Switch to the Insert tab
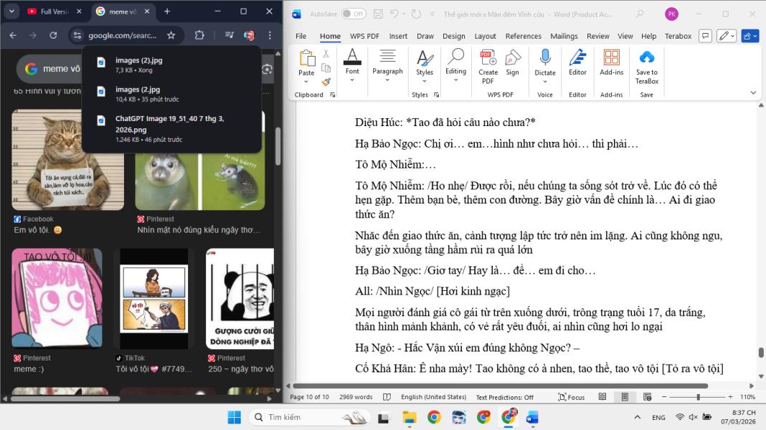 pyautogui.click(x=398, y=36)
